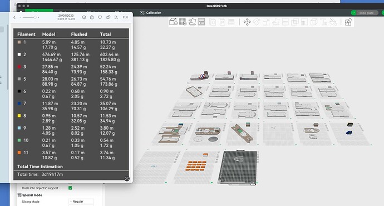Click the "Slicing Mode" label
The image size is (384, 206).
click(31, 202)
